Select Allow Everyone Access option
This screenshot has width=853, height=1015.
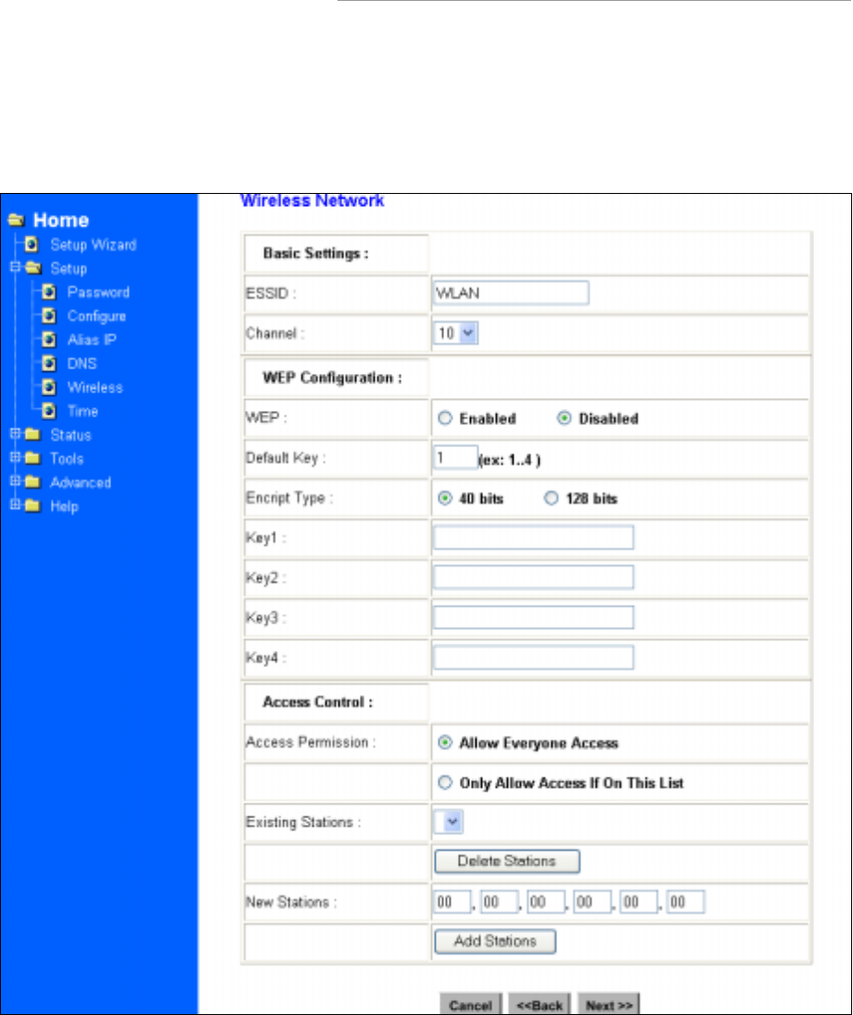click(x=445, y=742)
